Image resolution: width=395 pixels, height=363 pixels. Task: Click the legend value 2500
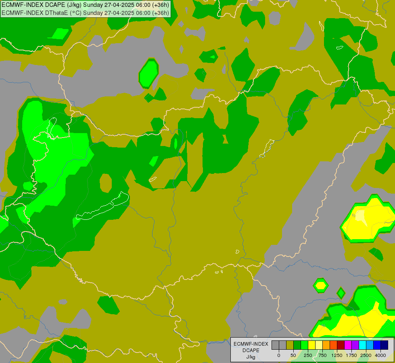tap(366, 355)
